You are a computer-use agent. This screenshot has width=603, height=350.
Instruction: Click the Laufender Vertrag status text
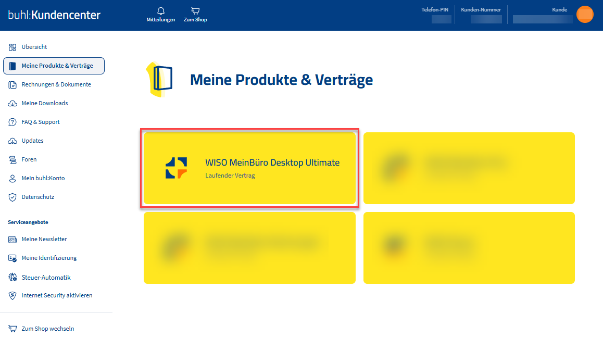coord(230,176)
